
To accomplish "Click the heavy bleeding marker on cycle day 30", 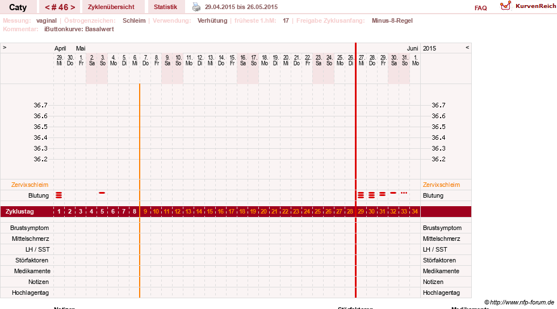I will click(x=371, y=195).
